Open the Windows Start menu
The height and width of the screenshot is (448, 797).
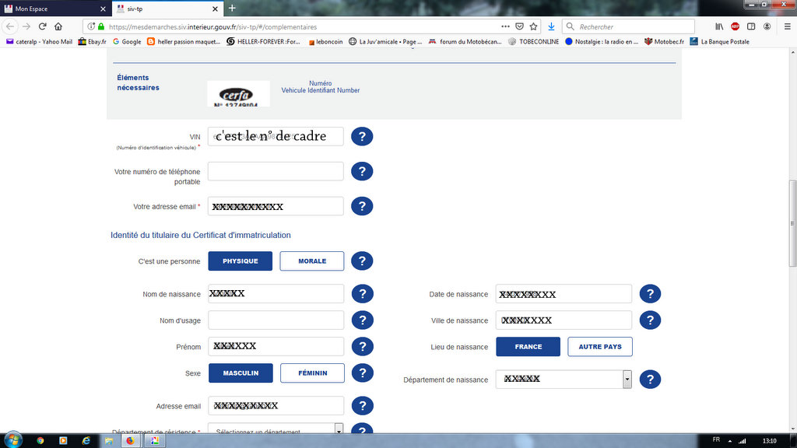coord(12,440)
